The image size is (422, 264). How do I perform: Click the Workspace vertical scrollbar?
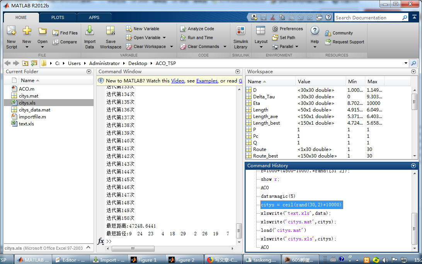pos(414,102)
